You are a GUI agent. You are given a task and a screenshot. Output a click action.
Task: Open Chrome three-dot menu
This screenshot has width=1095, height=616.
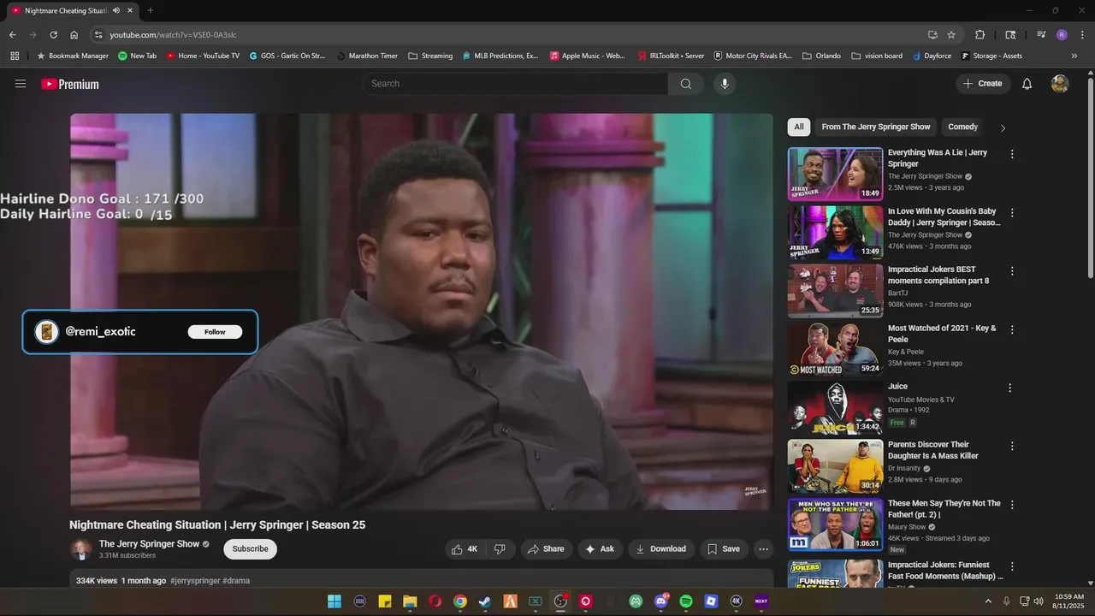pyautogui.click(x=1080, y=35)
